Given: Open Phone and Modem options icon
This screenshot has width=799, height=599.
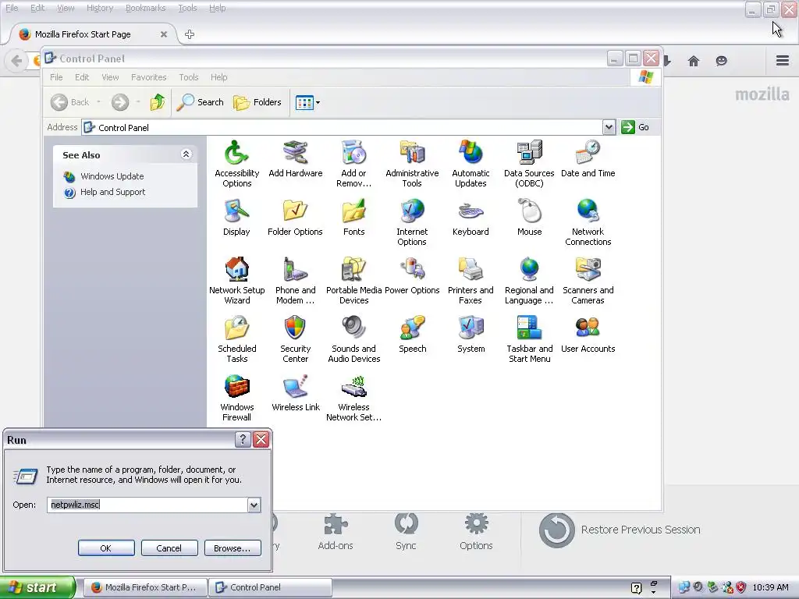Looking at the screenshot, I should click(295, 281).
